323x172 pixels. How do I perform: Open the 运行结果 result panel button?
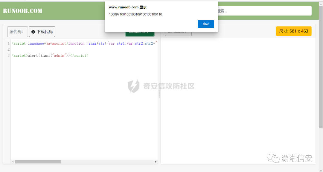(x=178, y=33)
